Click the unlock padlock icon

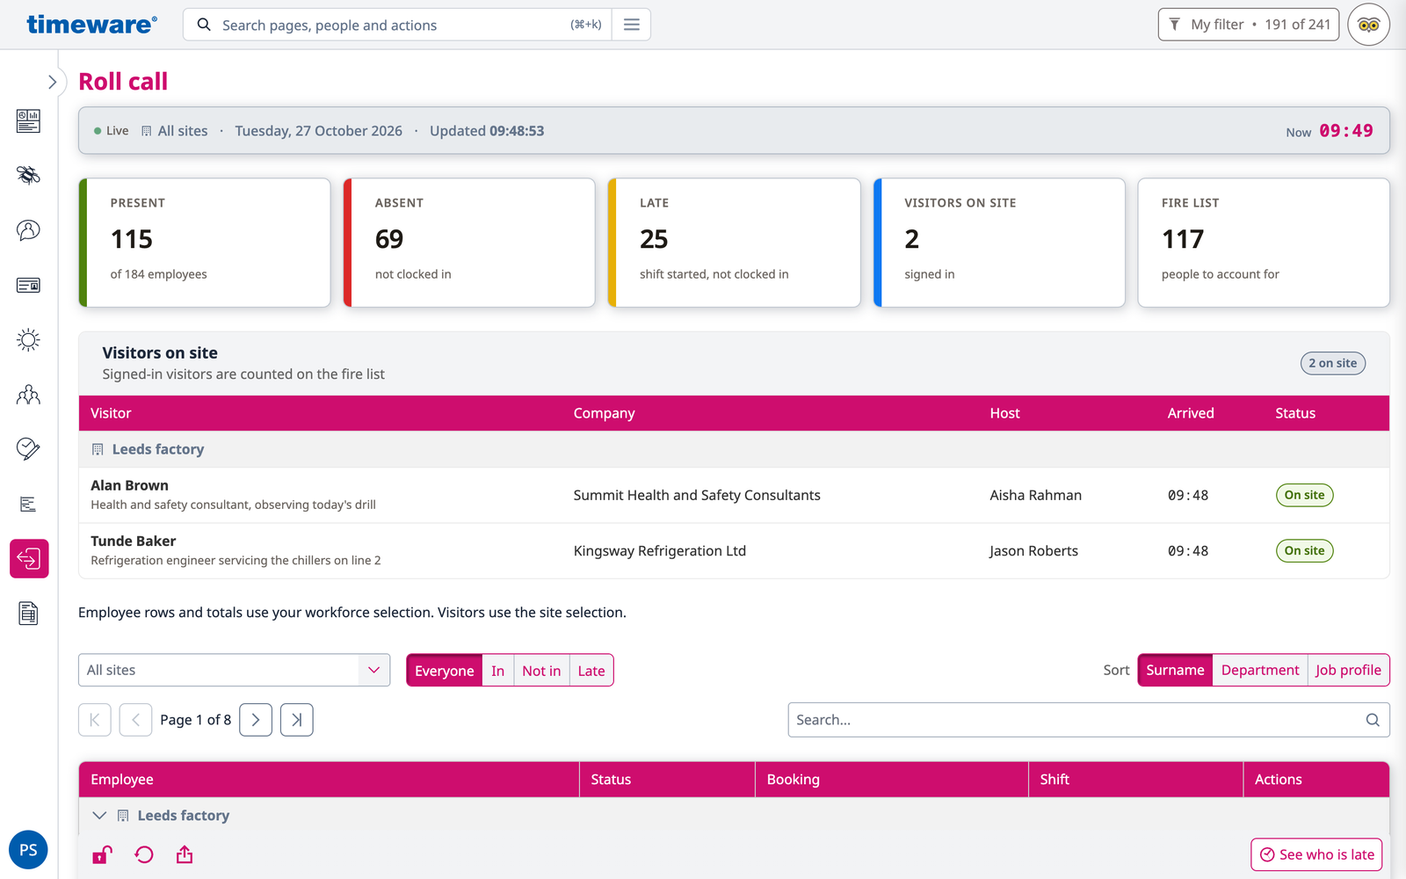(x=103, y=854)
